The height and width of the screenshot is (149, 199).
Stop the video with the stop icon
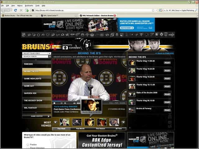pyautogui.click(x=54, y=103)
